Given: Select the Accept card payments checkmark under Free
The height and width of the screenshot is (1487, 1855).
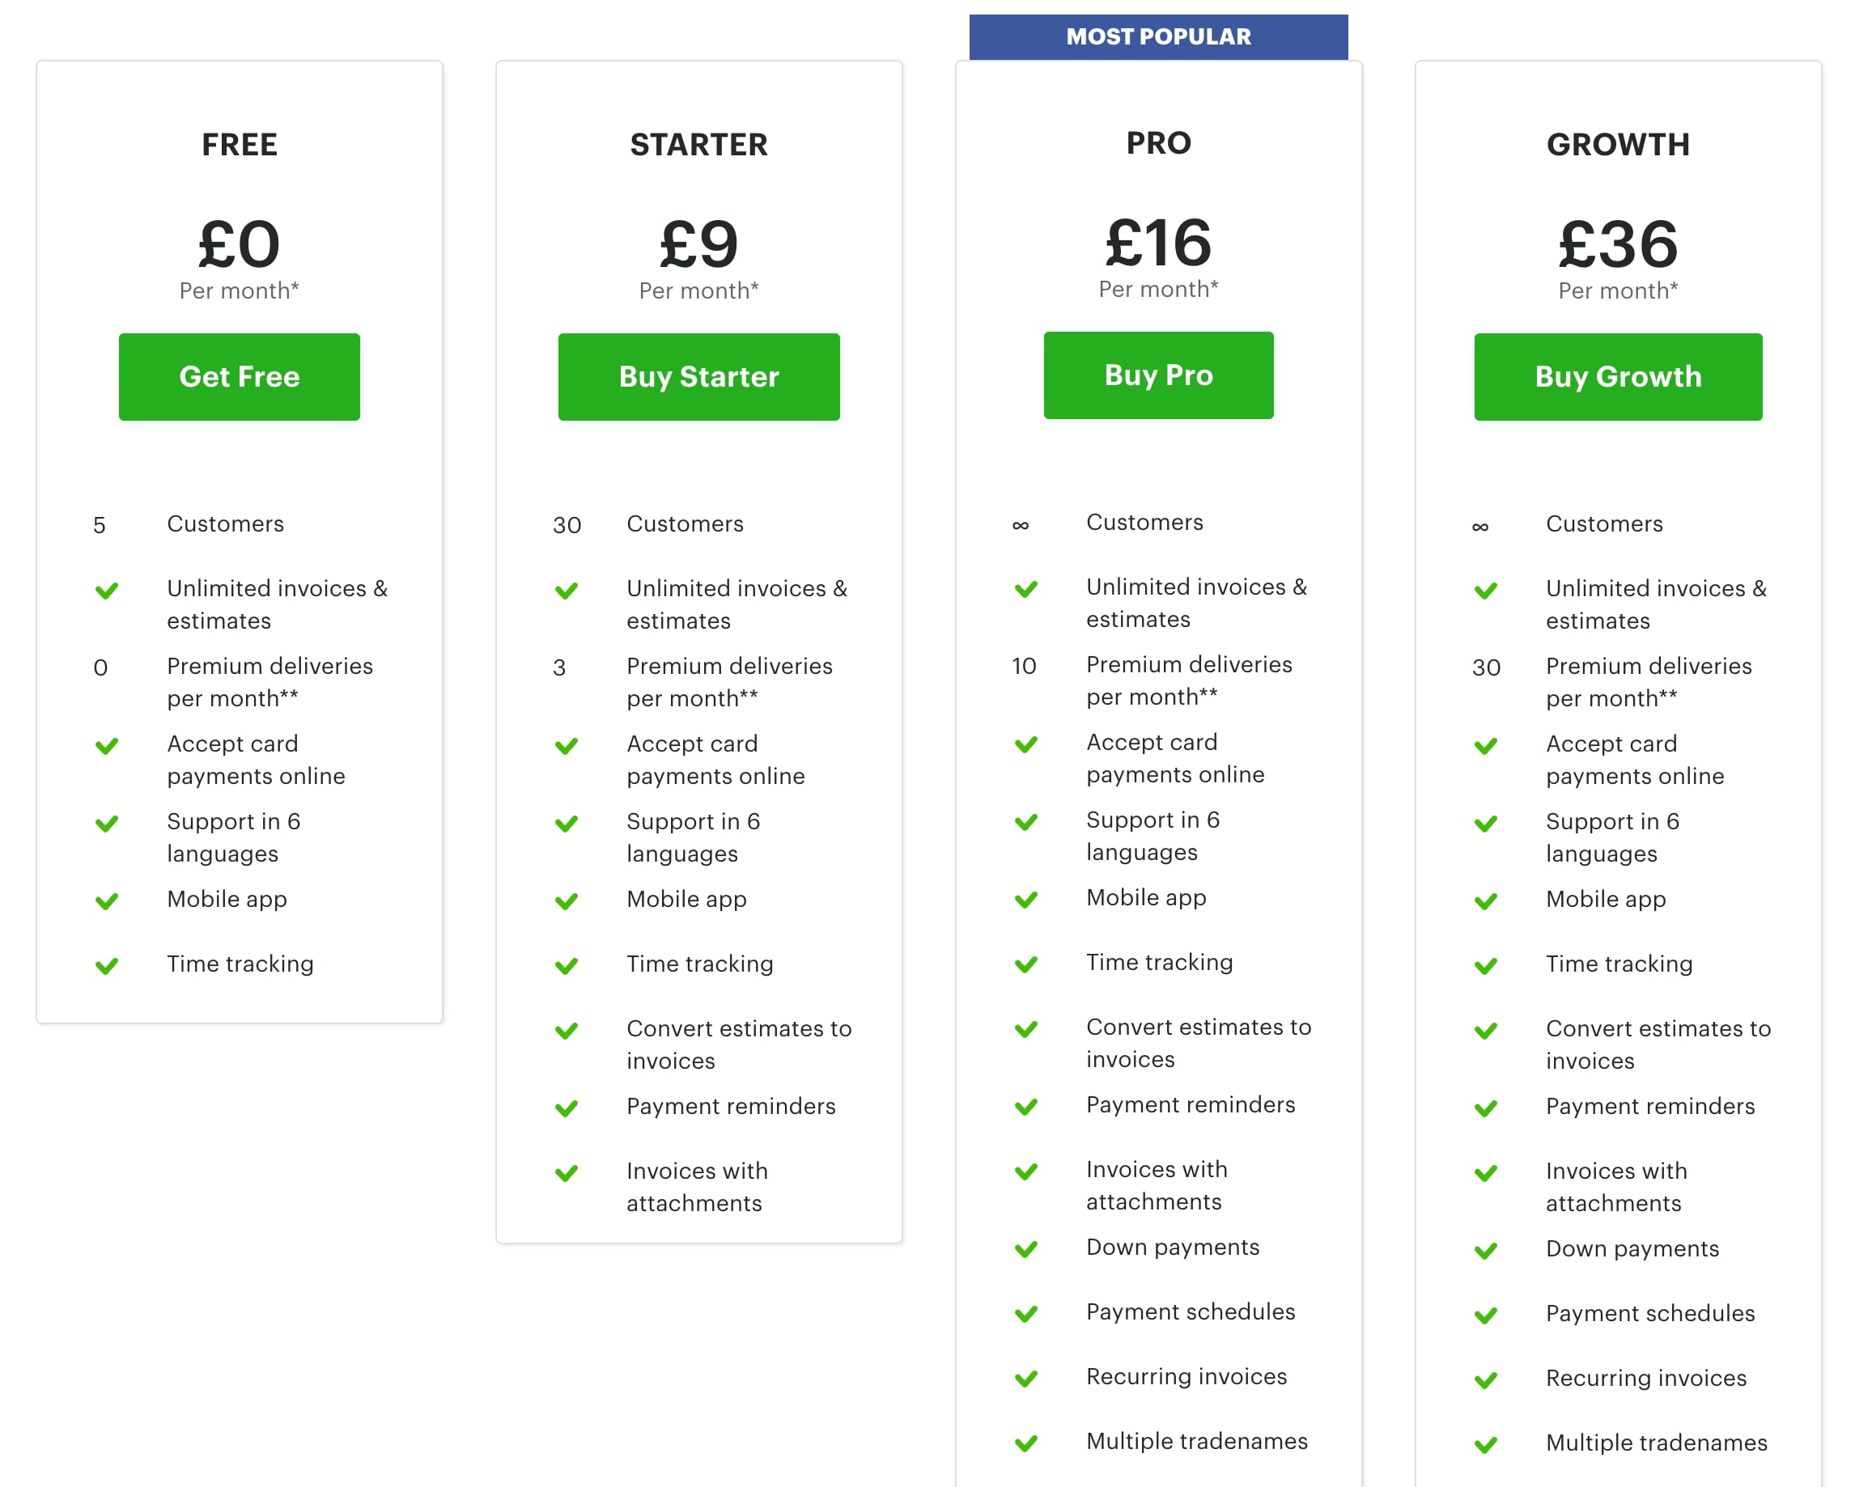Looking at the screenshot, I should (x=108, y=746).
